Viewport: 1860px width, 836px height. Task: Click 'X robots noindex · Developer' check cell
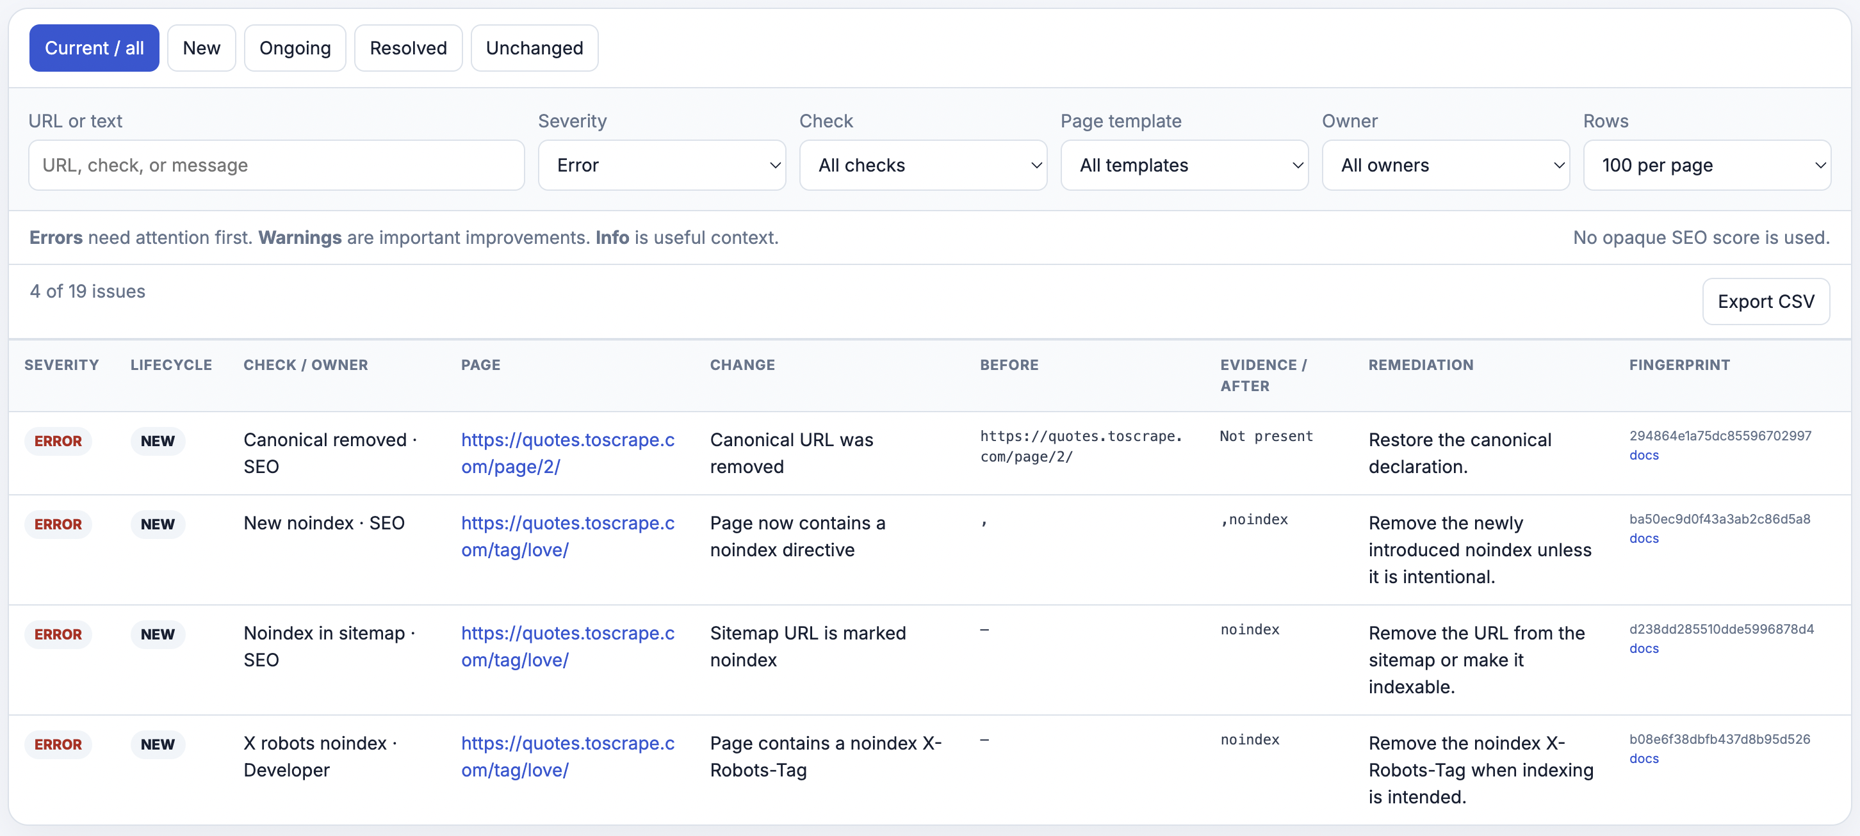[321, 757]
